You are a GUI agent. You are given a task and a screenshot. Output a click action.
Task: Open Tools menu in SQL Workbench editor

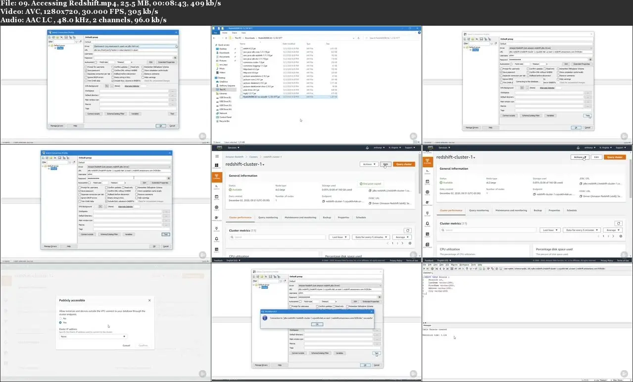(x=474, y=265)
